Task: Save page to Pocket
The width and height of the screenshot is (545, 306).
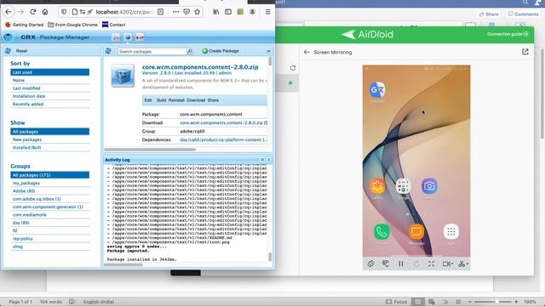Action: (x=186, y=12)
